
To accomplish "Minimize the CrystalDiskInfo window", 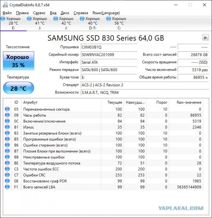I will click(x=176, y=5).
